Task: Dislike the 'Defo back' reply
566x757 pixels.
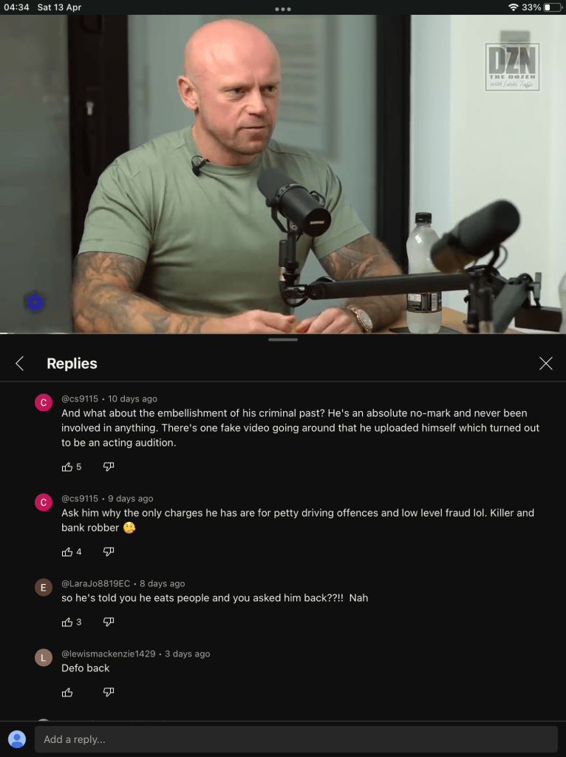Action: (x=109, y=692)
